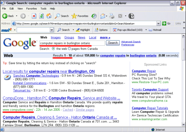186x132 pixels.
Task: Open the Forward button history dropdown
Action: [28, 16]
